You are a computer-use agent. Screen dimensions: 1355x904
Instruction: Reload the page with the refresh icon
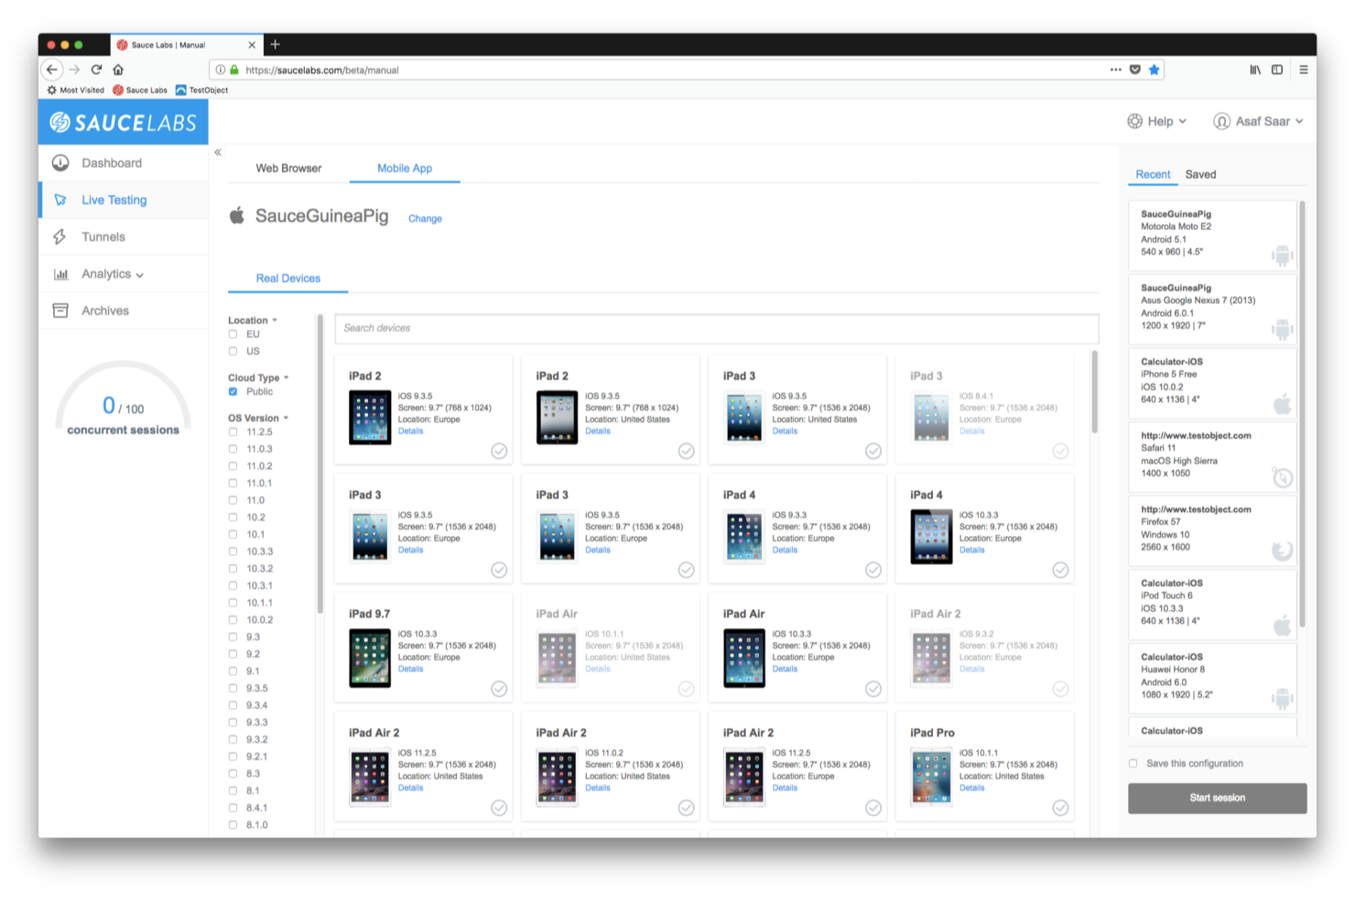96,70
